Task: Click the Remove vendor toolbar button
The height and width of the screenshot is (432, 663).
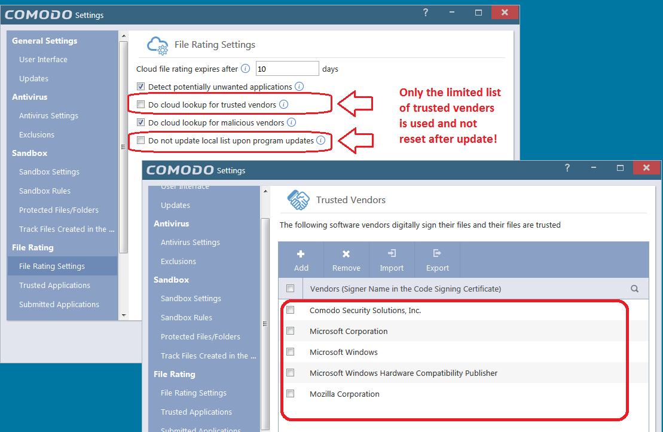Action: pyautogui.click(x=346, y=260)
